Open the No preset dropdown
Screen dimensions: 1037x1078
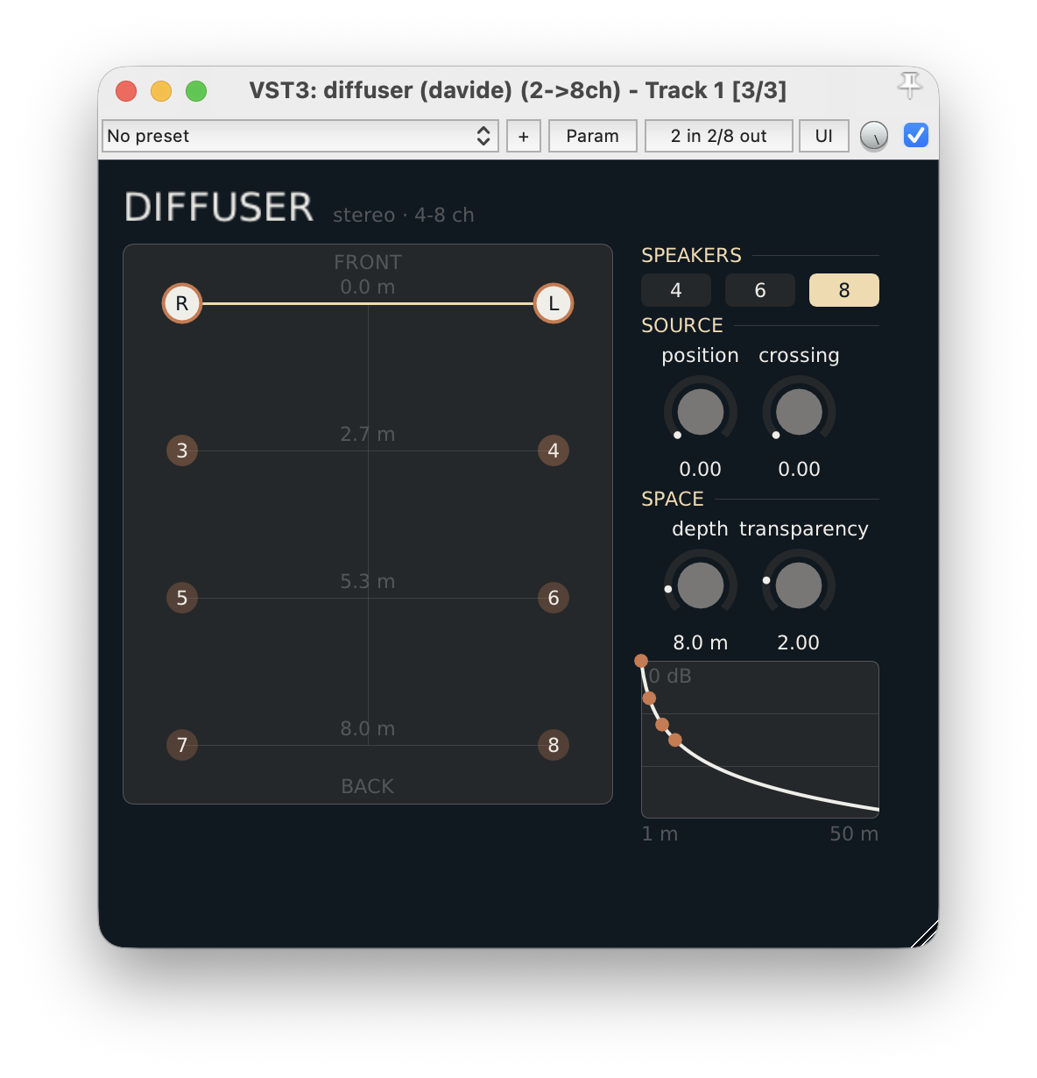tap(300, 136)
